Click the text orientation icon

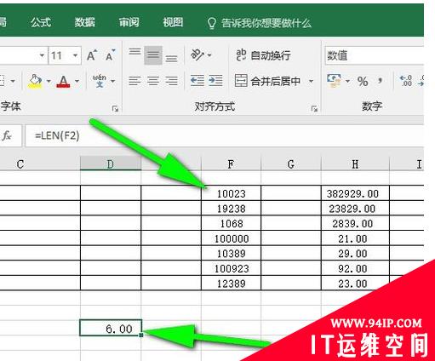tap(197, 54)
